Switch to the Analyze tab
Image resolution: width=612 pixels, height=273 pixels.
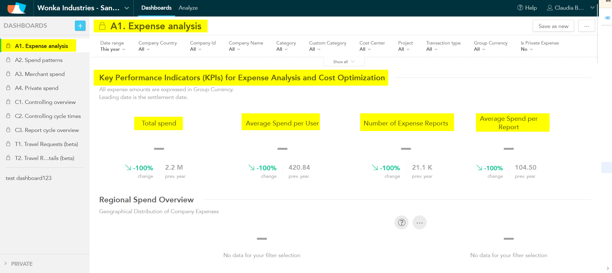[188, 8]
